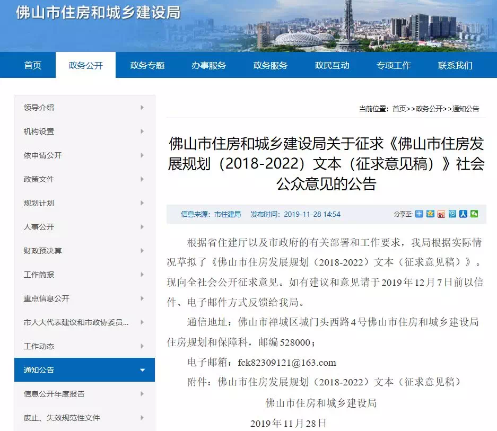The image size is (497, 431).
Task: Click the email fck82309121@163.com
Action: pos(287,362)
